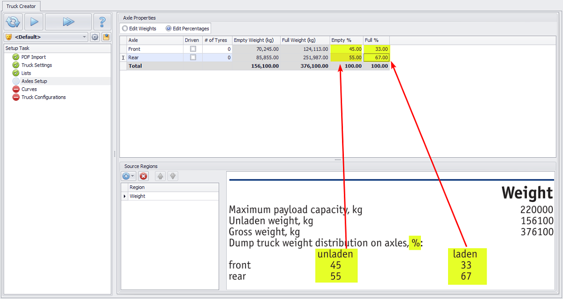This screenshot has height=299, width=563.
Task: Click the refresh arrows toolbar button
Action: [x=13, y=22]
